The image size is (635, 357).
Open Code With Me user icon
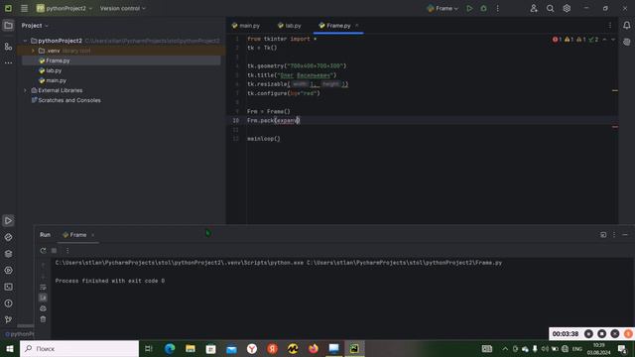pyautogui.click(x=534, y=8)
